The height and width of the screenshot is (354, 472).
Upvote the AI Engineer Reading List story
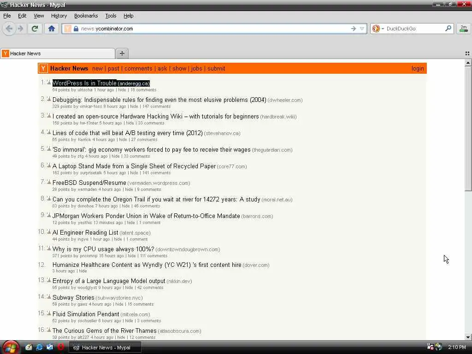point(49,231)
